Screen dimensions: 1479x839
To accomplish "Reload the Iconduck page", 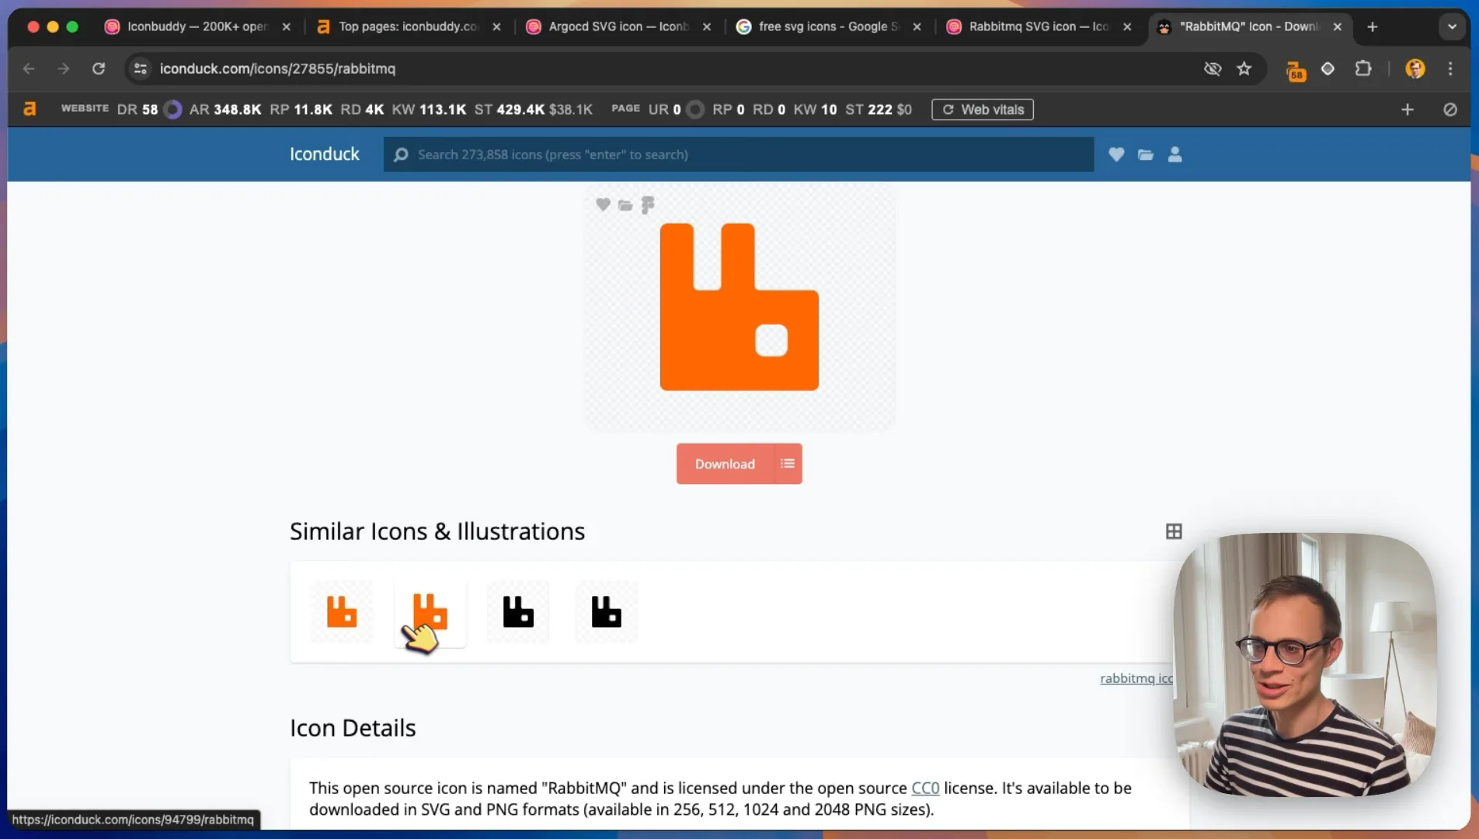I will coord(99,68).
